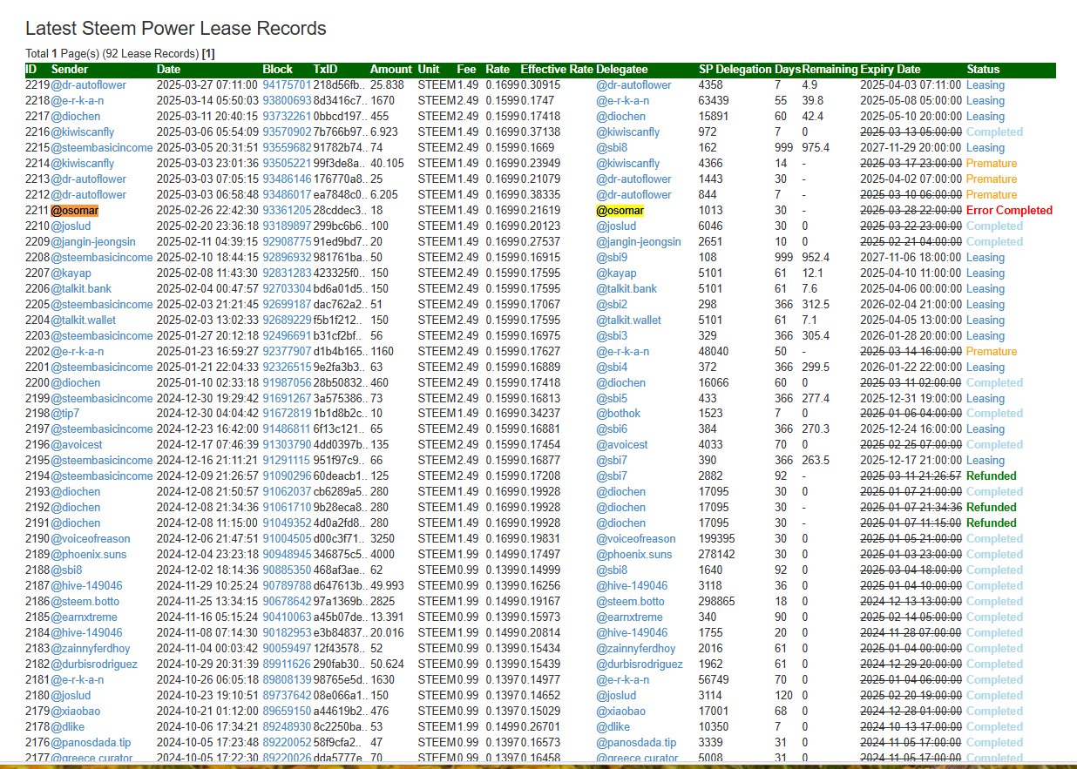This screenshot has width=1077, height=769.
Task: Open sender link @kayap
Action: [x=70, y=273]
